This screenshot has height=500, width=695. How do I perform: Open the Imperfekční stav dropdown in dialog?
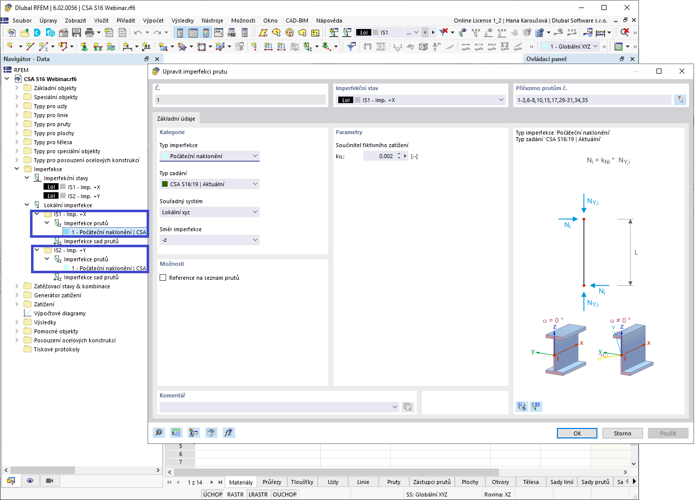pyautogui.click(x=421, y=100)
